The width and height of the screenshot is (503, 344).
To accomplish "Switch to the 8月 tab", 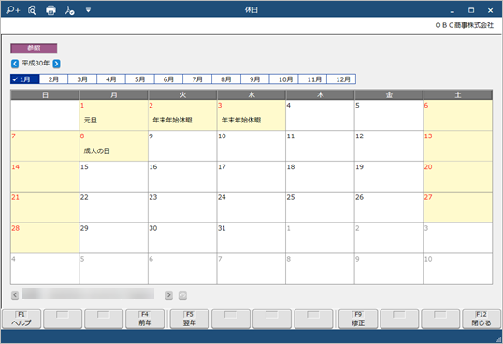I will 226,79.
